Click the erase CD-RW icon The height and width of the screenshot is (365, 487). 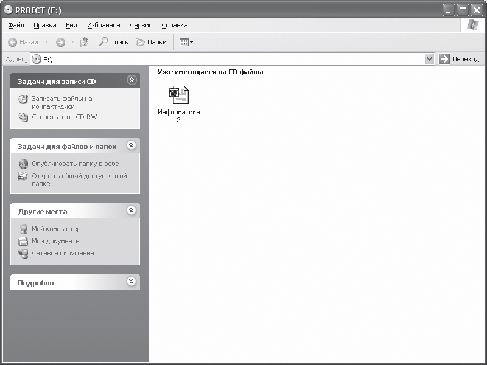[23, 117]
